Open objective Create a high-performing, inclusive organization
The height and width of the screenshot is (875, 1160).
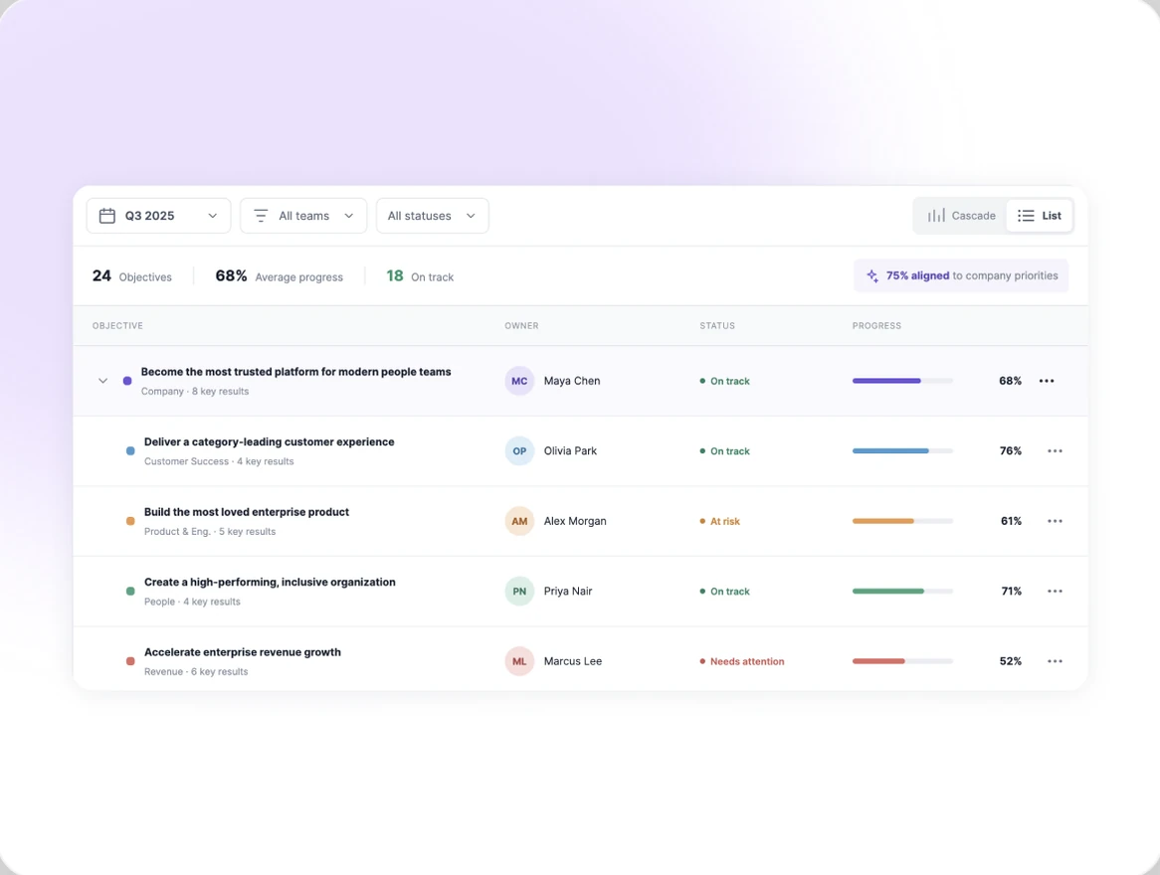tap(270, 582)
